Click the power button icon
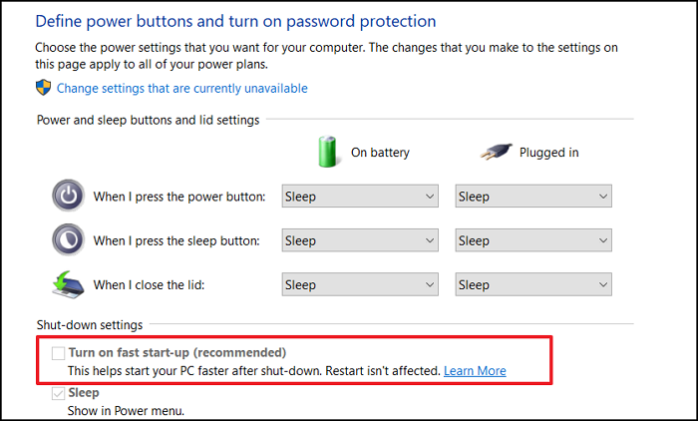Screen dimensions: 698x421 point(68,196)
